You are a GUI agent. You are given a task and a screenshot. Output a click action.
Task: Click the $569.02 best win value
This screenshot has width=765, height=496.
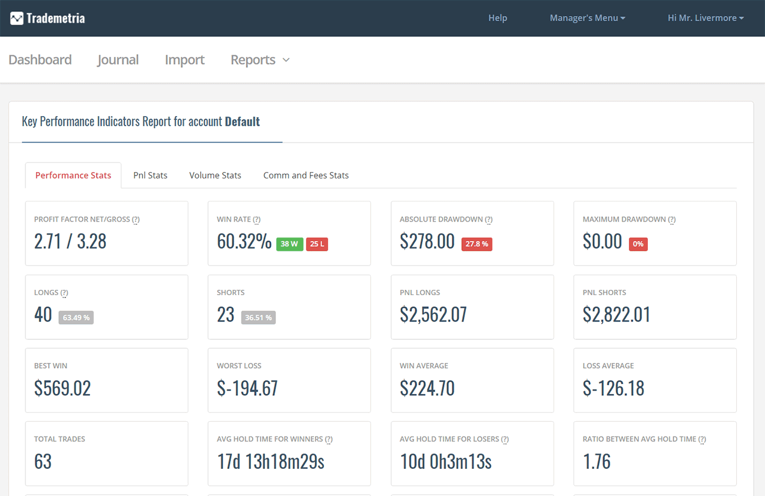tap(62, 388)
